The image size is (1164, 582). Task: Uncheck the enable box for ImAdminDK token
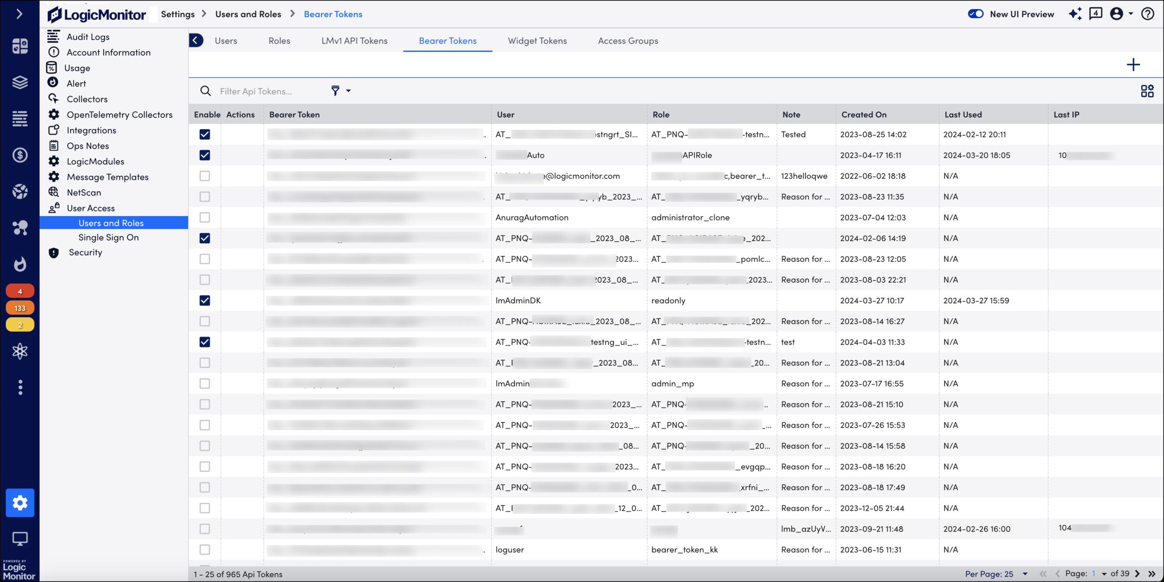tap(205, 301)
